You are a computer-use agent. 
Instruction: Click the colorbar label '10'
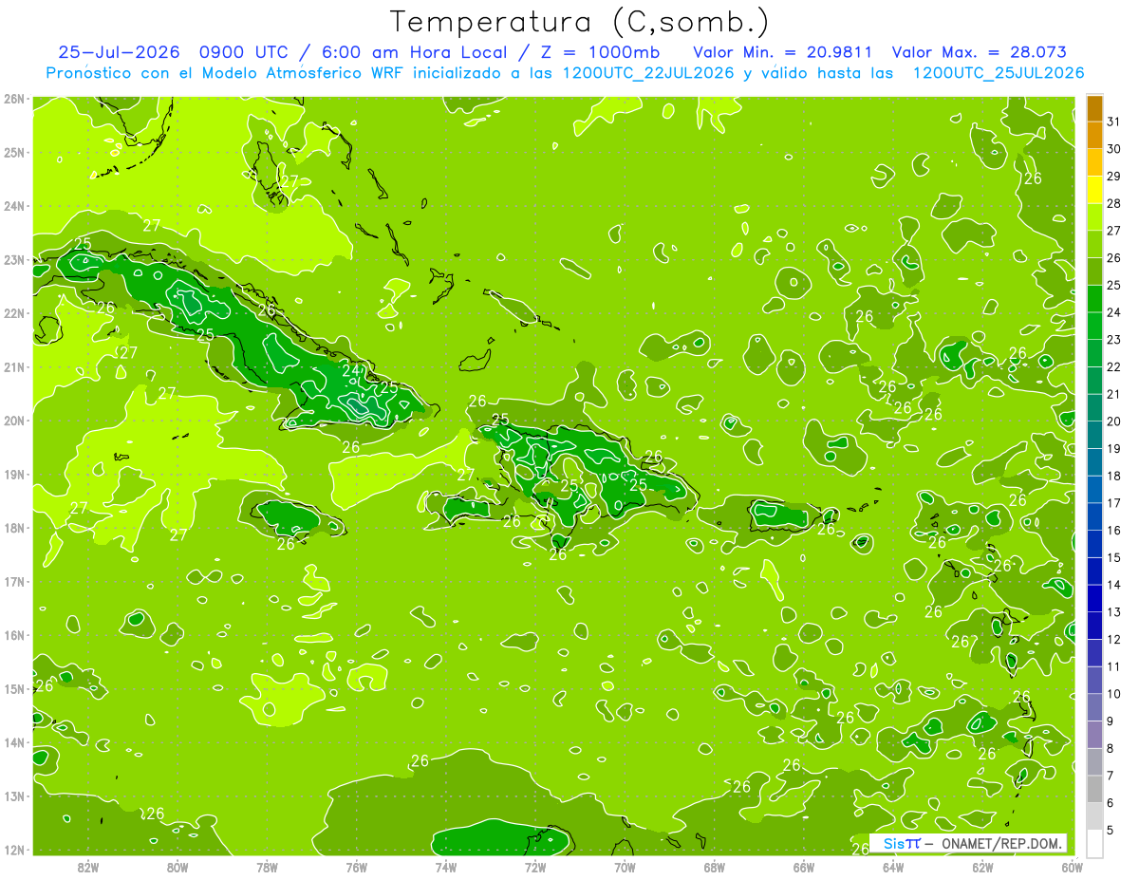[1113, 693]
